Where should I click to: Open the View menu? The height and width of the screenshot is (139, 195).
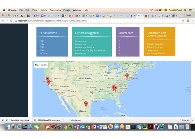click(35, 10)
